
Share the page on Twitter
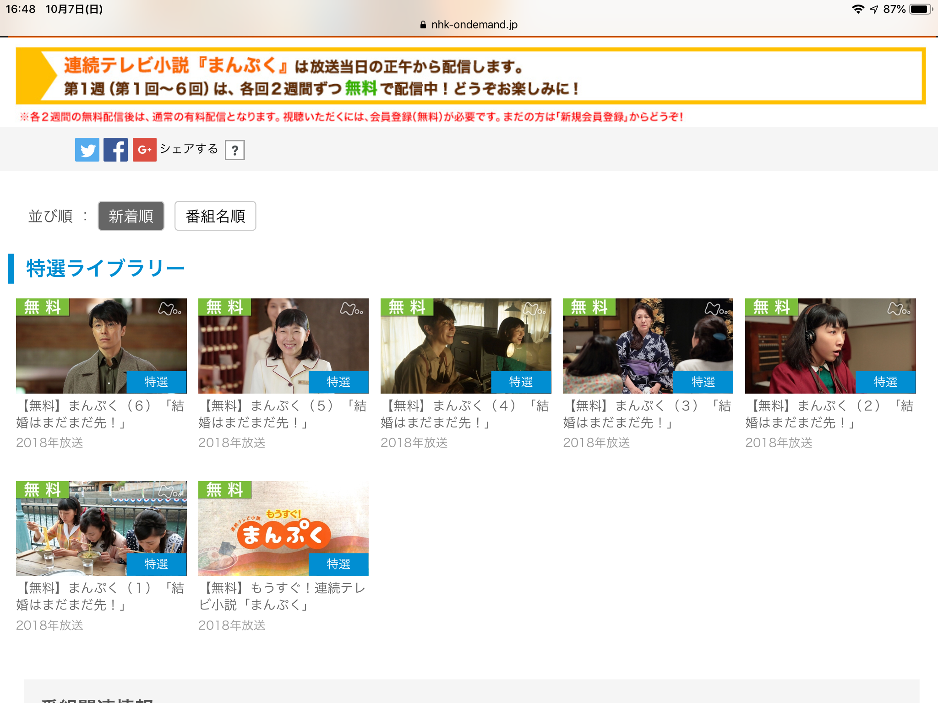[87, 150]
